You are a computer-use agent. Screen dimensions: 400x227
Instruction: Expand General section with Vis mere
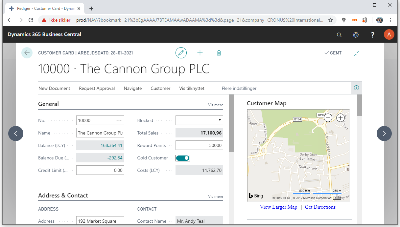(x=216, y=105)
